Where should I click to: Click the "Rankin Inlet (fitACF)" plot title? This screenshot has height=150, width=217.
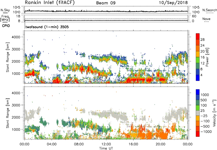[x=50, y=2]
